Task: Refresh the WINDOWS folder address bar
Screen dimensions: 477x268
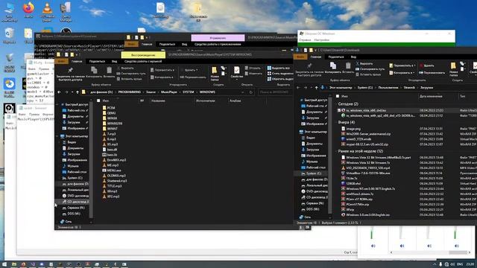Action: click(251, 92)
